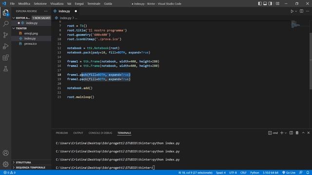The width and height of the screenshot is (312, 175).
Task: Switch to TERMINALE panel tab
Action: point(124,133)
